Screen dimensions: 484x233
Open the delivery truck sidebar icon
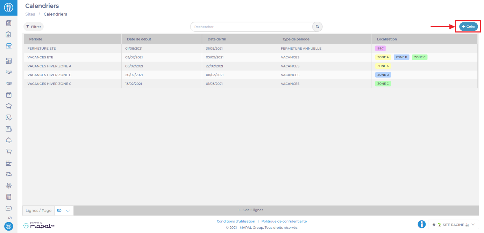(9, 174)
